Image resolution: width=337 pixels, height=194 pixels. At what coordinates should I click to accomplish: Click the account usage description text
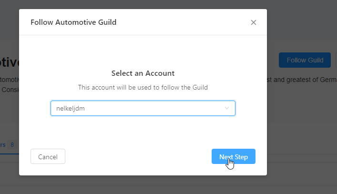[x=143, y=87]
